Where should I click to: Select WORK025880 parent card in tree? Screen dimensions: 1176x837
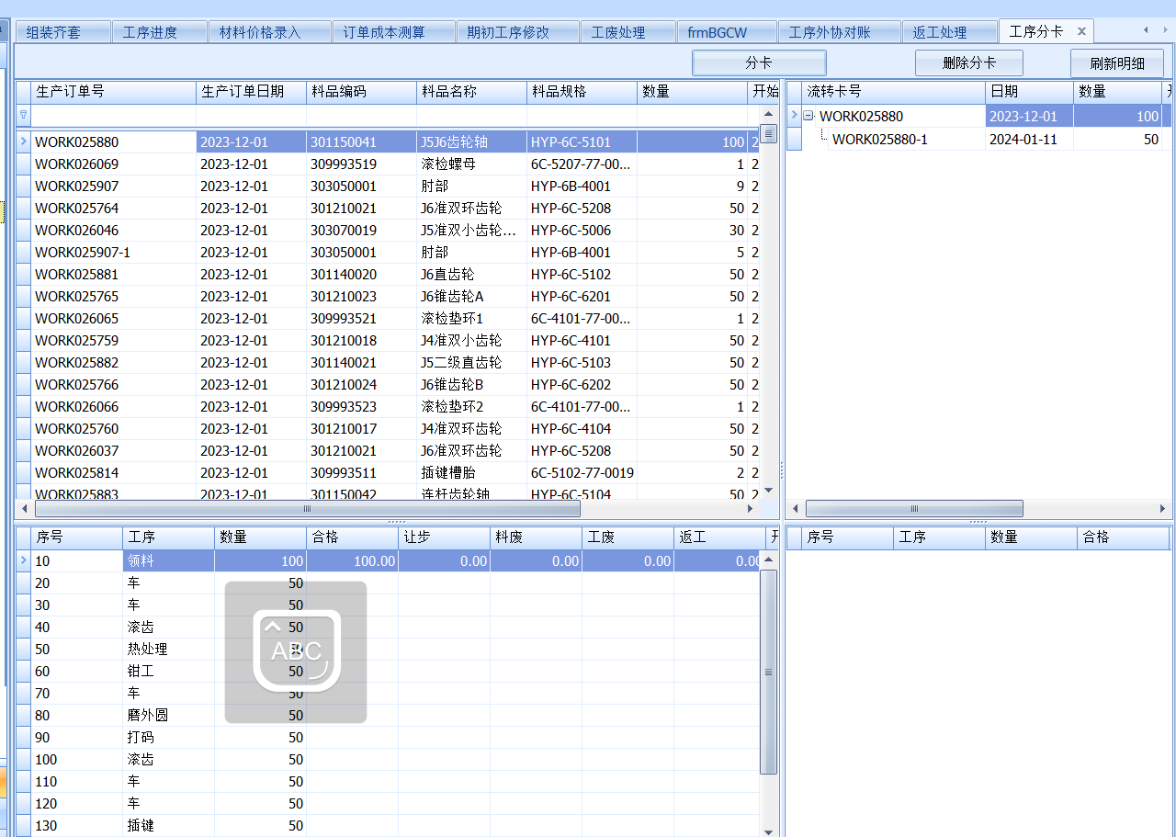pyautogui.click(x=861, y=117)
